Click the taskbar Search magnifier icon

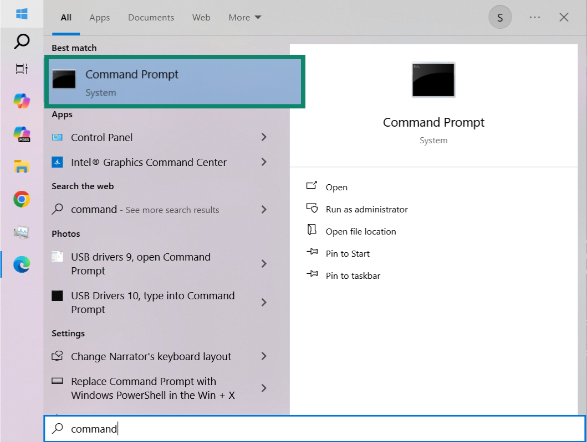click(21, 41)
